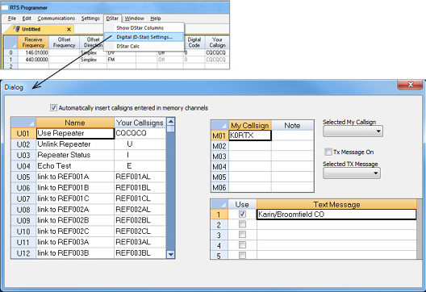Click the REF002CL callsign cell
Image resolution: width=426 pixels, height=292 pixels.
click(140, 232)
